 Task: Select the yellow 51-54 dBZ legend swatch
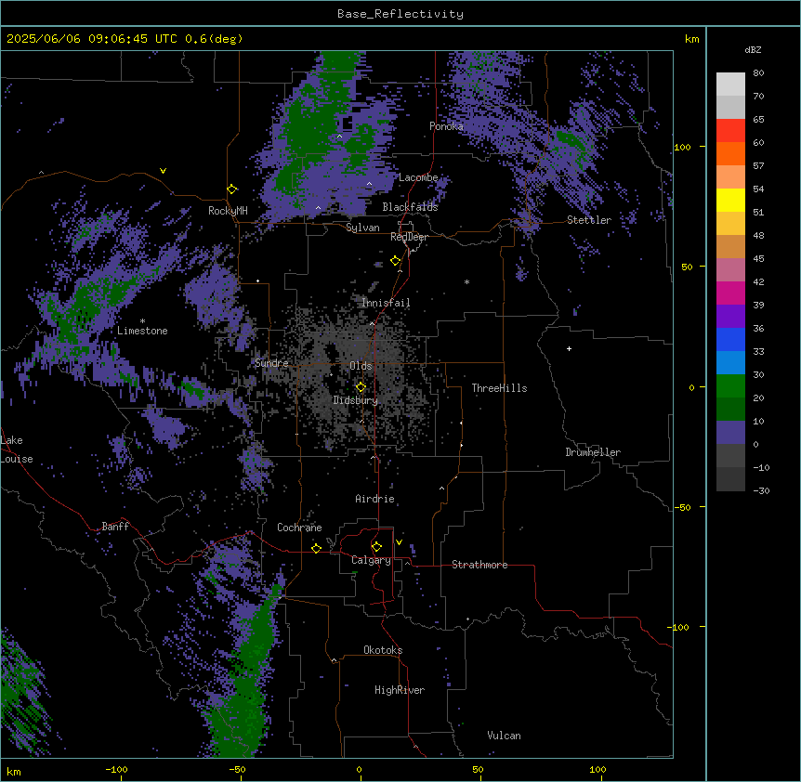(x=730, y=200)
